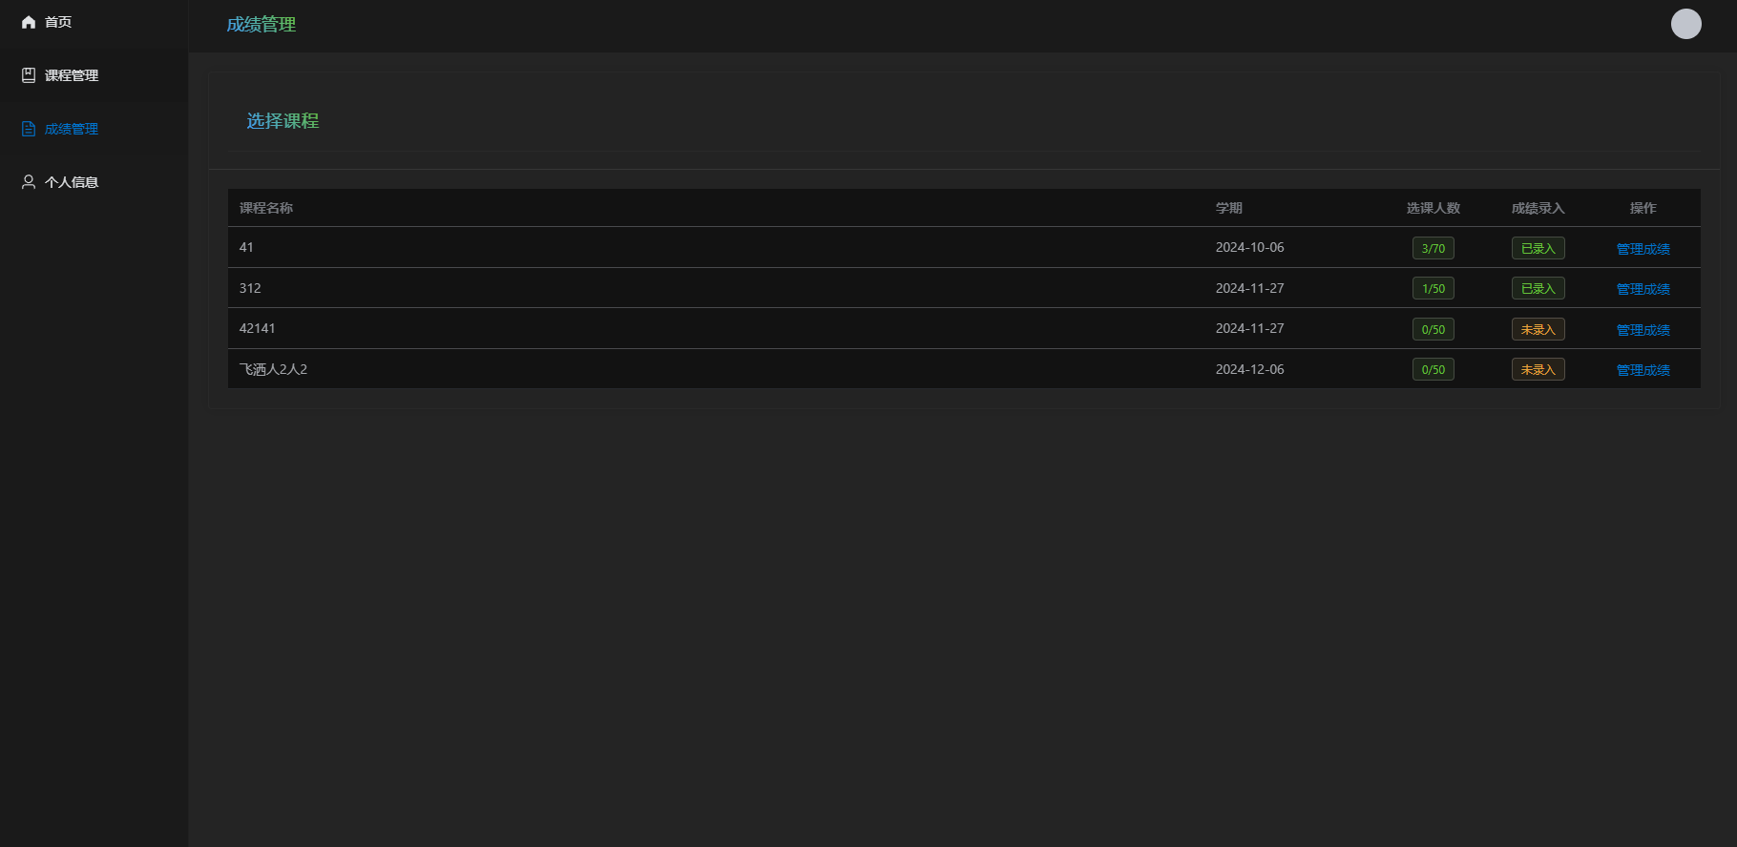Open the user avatar in top right
Screen dimensions: 1737x847
click(x=1685, y=24)
